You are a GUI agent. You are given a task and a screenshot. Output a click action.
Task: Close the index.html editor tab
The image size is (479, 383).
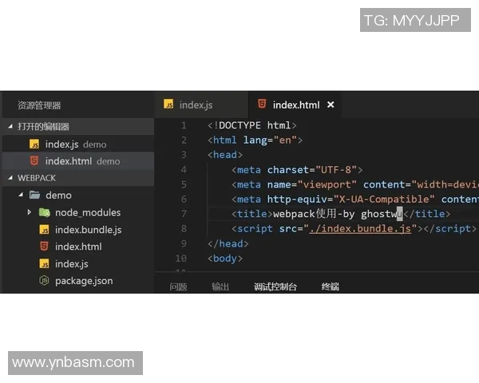click(331, 105)
